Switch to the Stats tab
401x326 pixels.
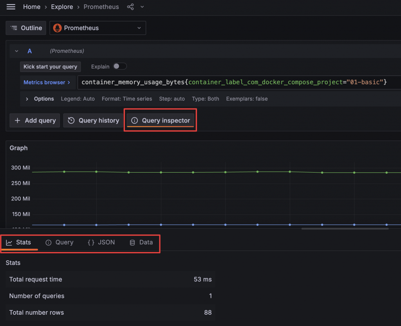[19, 243]
